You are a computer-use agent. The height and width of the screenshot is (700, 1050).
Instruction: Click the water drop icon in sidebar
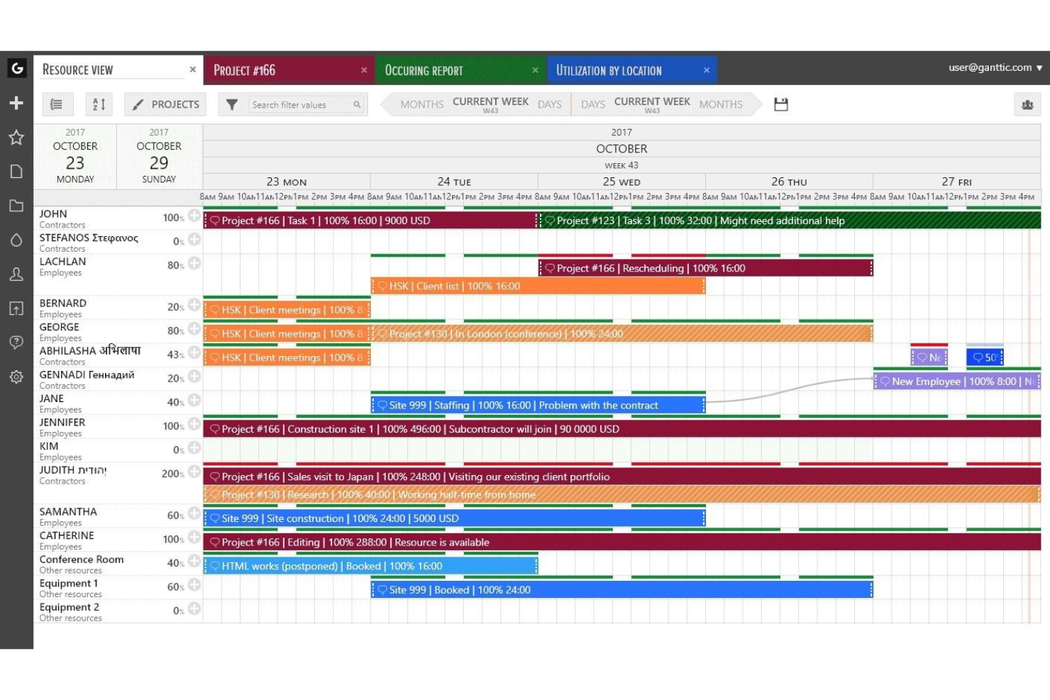pyautogui.click(x=16, y=240)
